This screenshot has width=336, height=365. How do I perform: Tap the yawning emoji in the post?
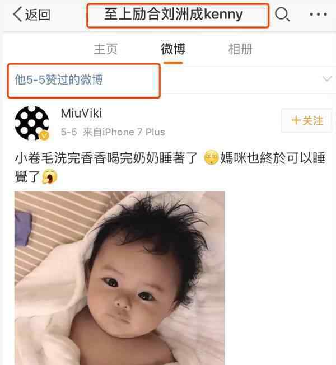point(50,176)
